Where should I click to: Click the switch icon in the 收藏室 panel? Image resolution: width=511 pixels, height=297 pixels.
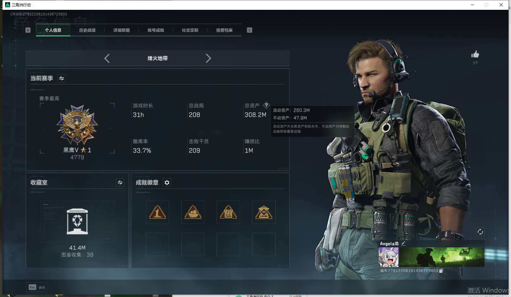tap(120, 183)
